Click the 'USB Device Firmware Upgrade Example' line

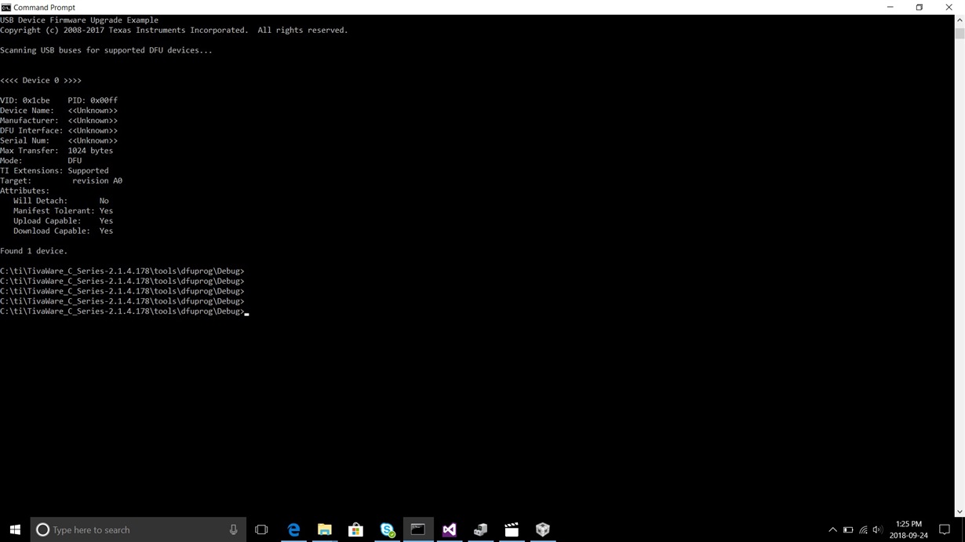tap(79, 20)
